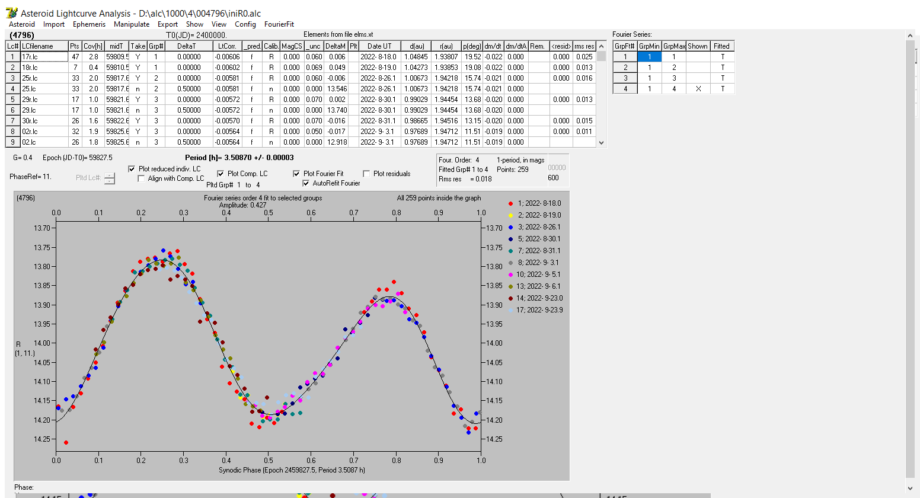The image size is (920, 498).
Task: Select highlighted GrpMin cell in Fourier row 1
Action: (x=649, y=57)
